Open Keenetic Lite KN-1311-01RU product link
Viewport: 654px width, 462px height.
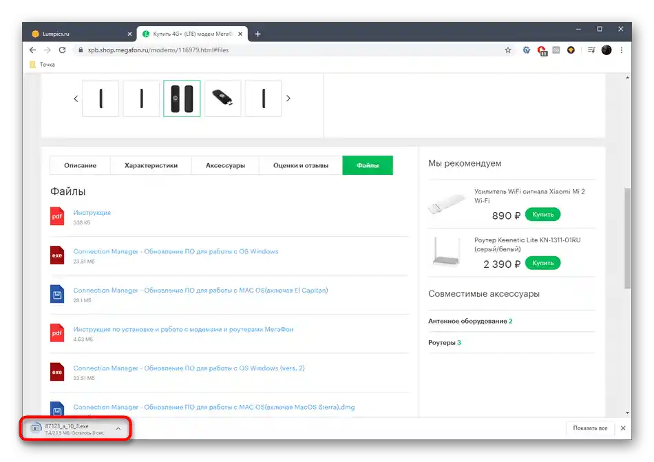click(x=527, y=244)
